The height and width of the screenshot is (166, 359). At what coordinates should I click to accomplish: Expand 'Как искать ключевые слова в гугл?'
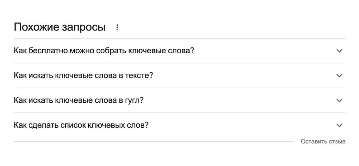pos(79,101)
